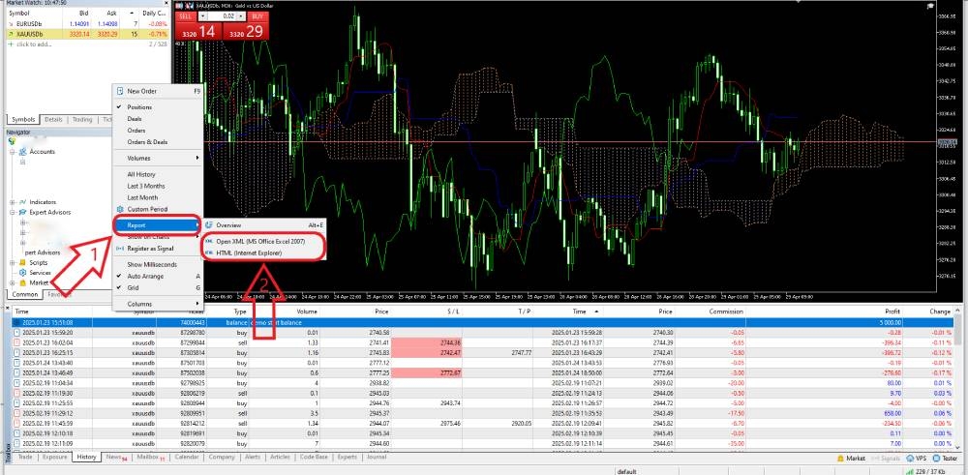Disable the Auto Arrange option
968x475 pixels.
[147, 276]
